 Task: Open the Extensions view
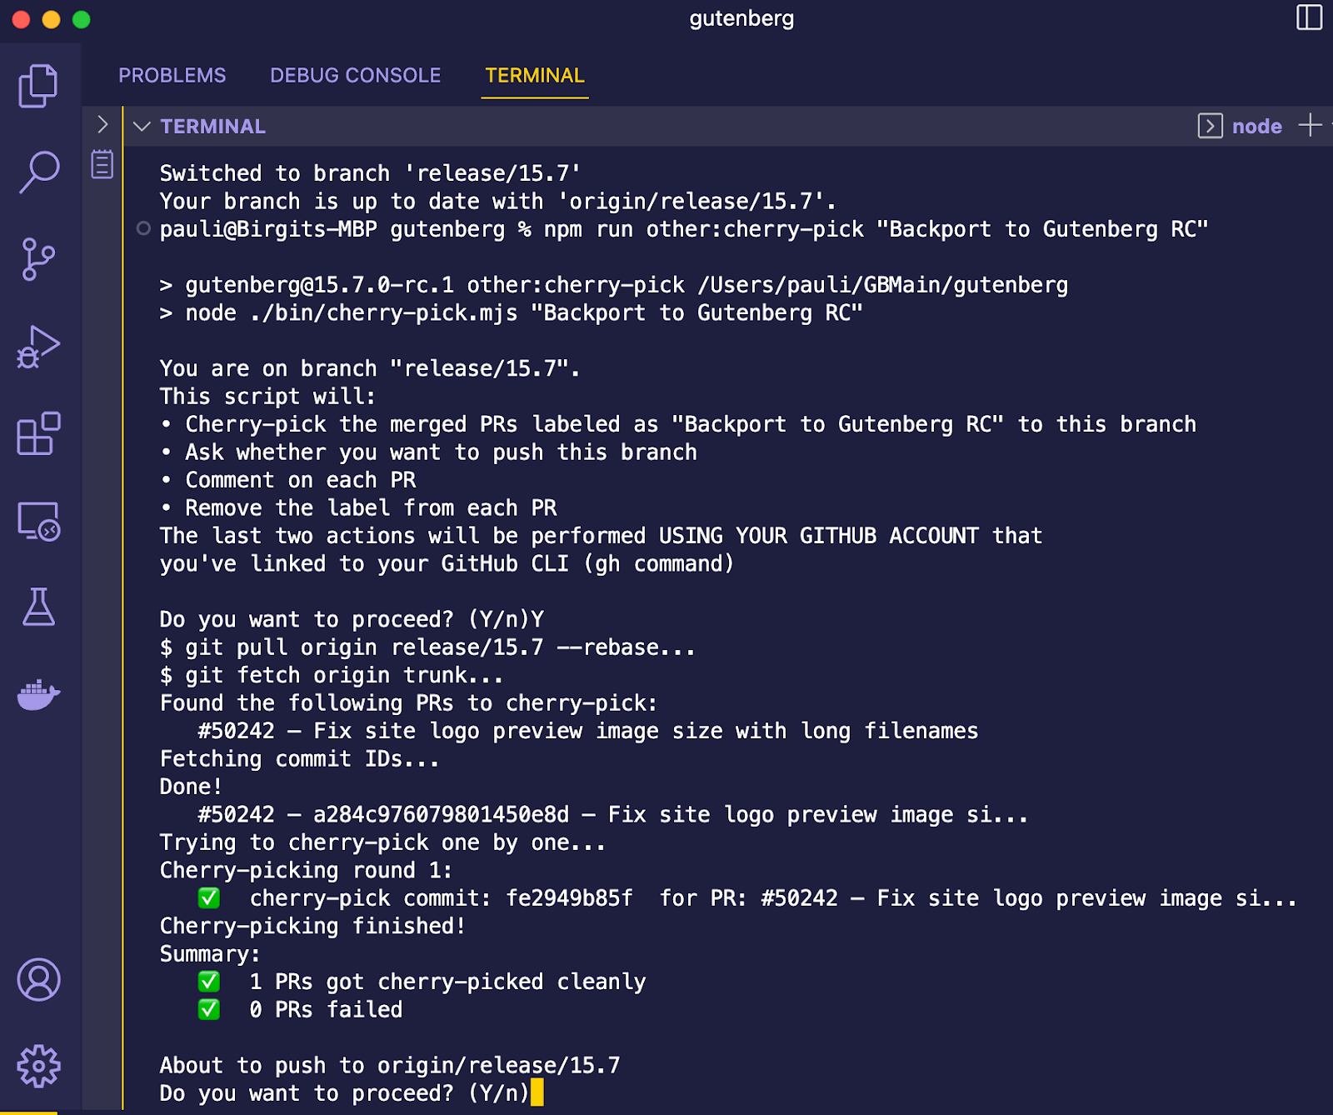coord(38,433)
